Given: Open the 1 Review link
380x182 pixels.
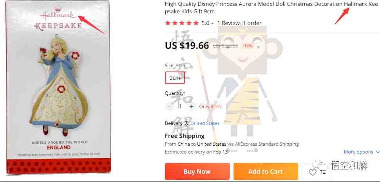Looking at the screenshot, I should 228,23.
